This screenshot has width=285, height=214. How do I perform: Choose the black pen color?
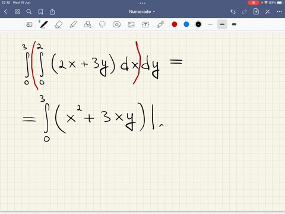tap(198, 24)
